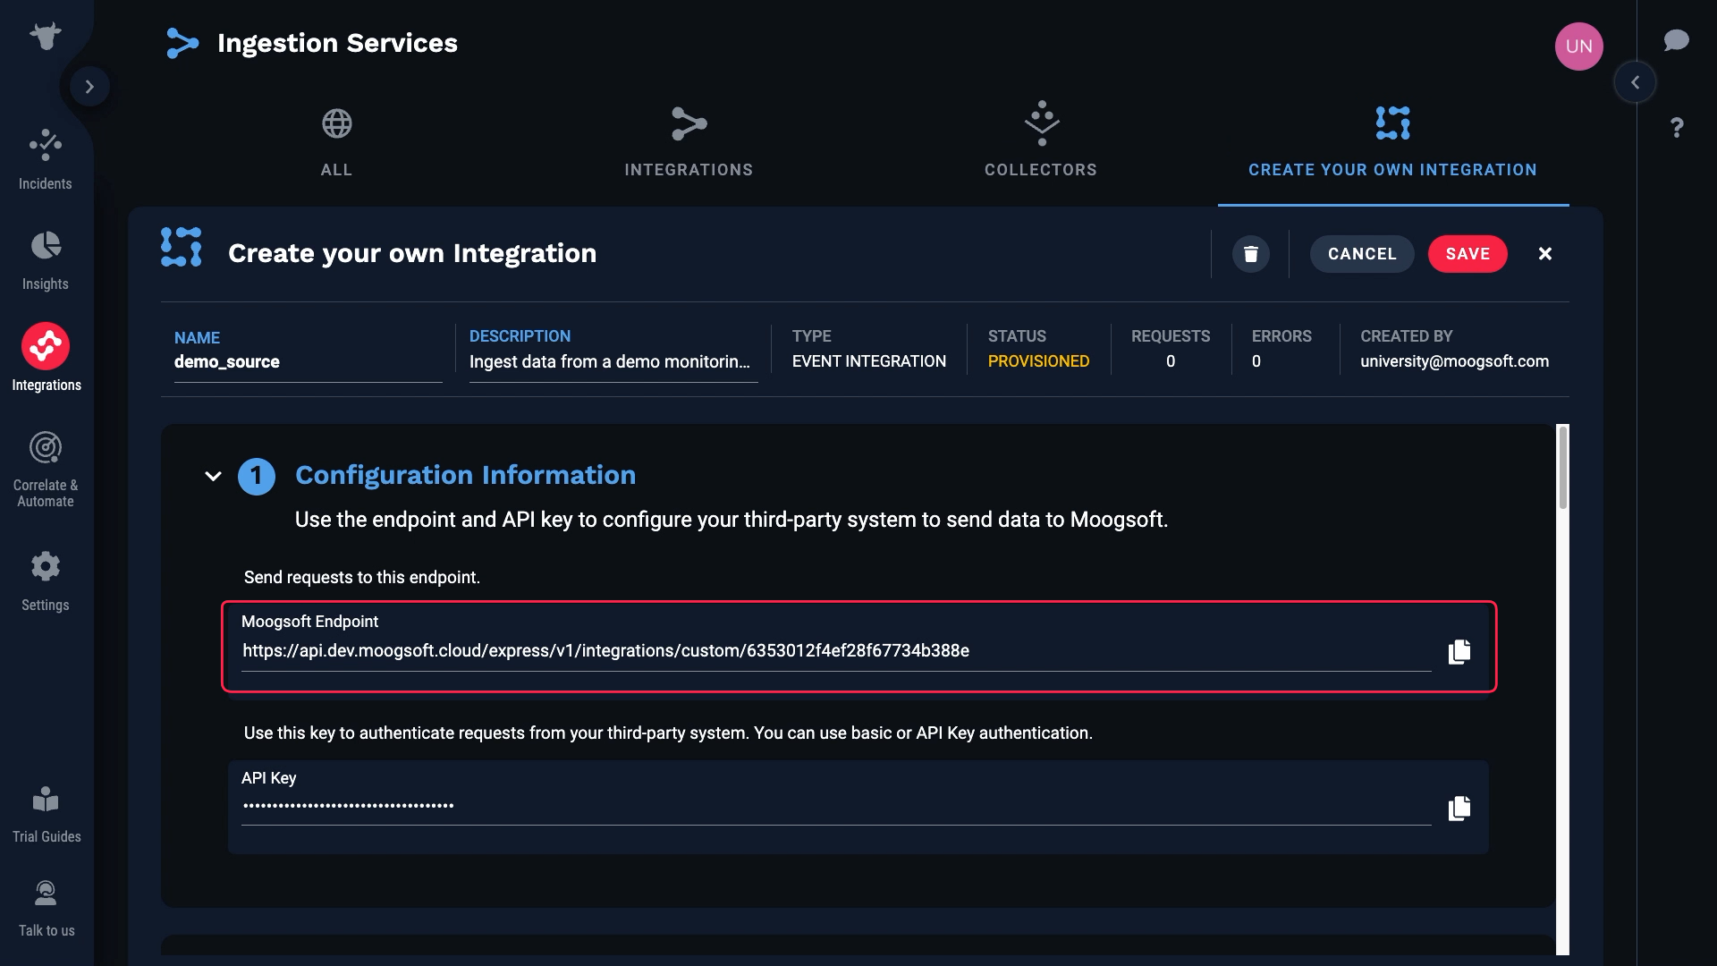Click the Save button

(x=1467, y=254)
